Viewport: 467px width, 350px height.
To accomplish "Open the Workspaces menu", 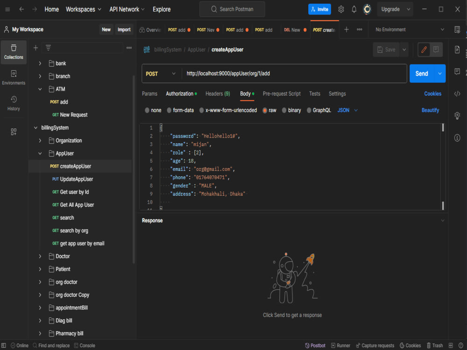I will [x=84, y=9].
